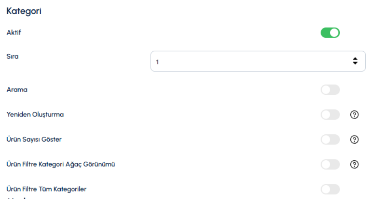Increase Sıra value with up arrow
Viewport: 369px width, 199px height.
[355, 59]
